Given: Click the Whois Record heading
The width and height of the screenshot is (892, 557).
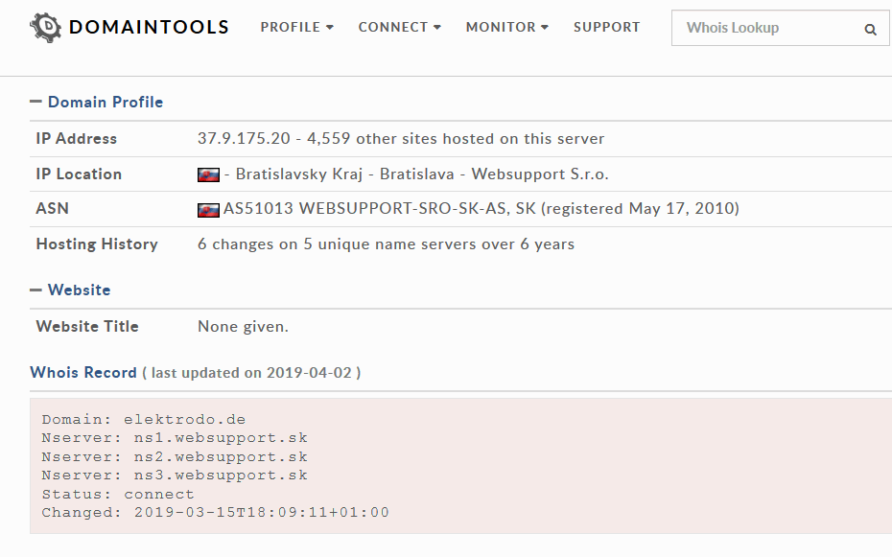Looking at the screenshot, I should pos(83,372).
